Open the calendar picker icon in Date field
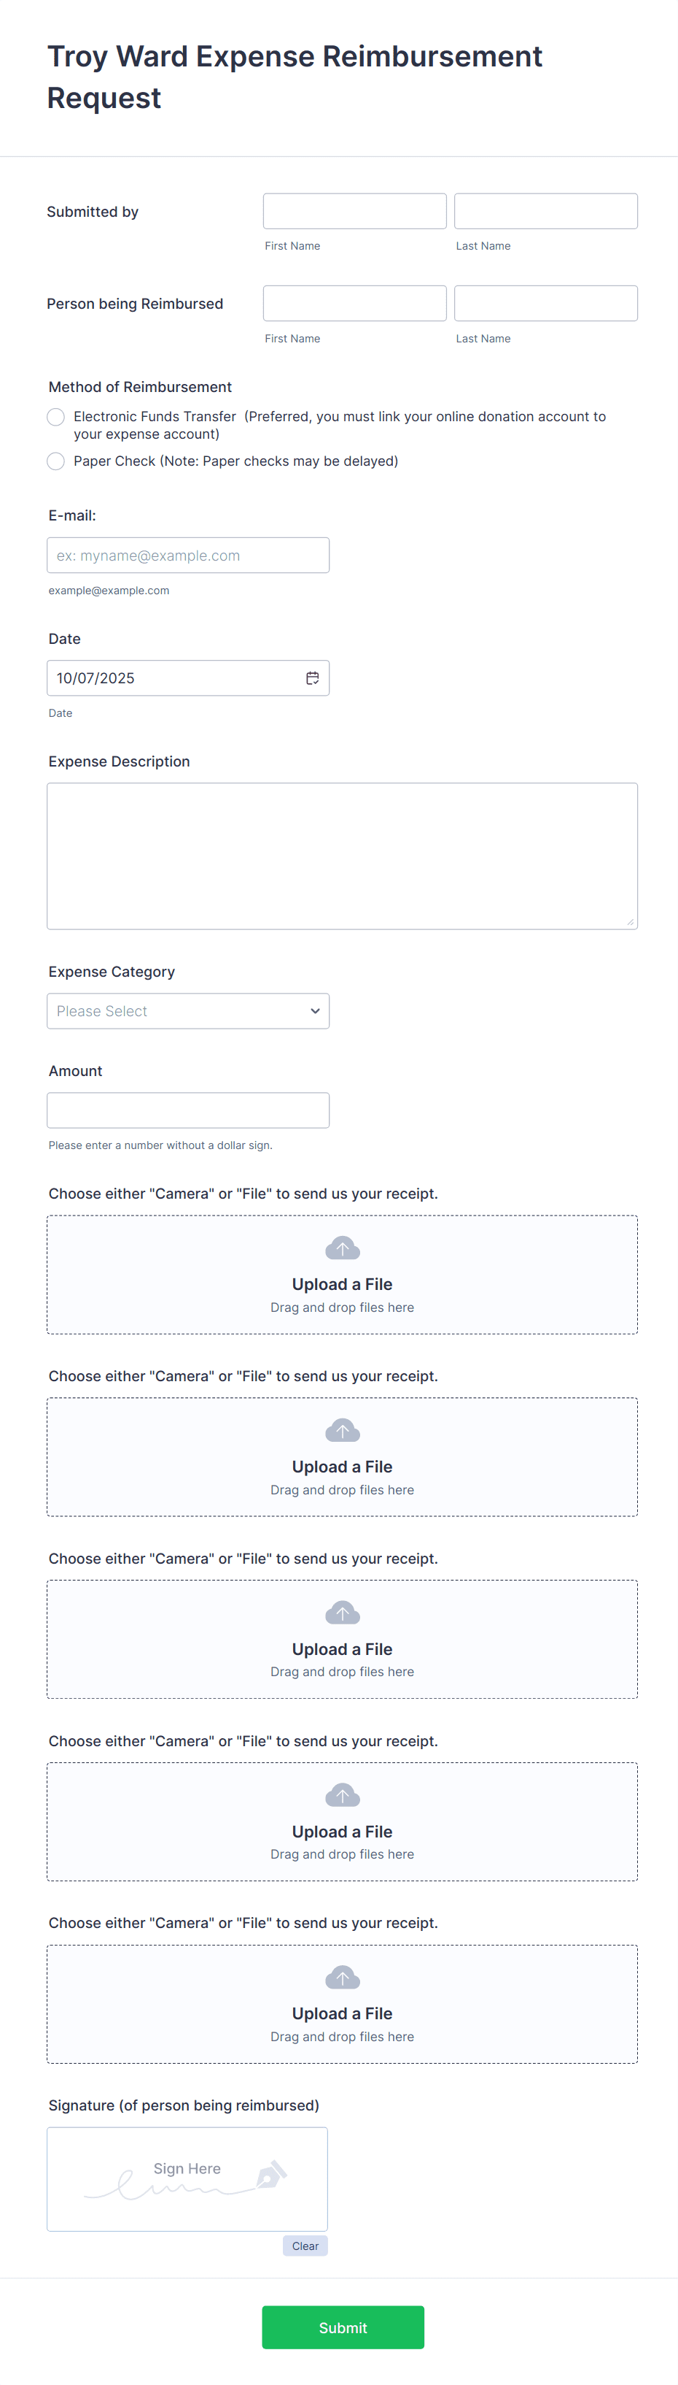The height and width of the screenshot is (2385, 678). point(313,677)
